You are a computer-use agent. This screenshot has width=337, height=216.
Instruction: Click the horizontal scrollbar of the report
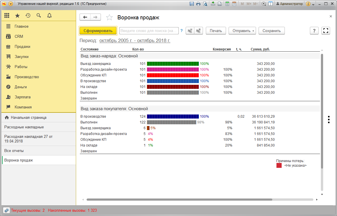tap(179, 200)
